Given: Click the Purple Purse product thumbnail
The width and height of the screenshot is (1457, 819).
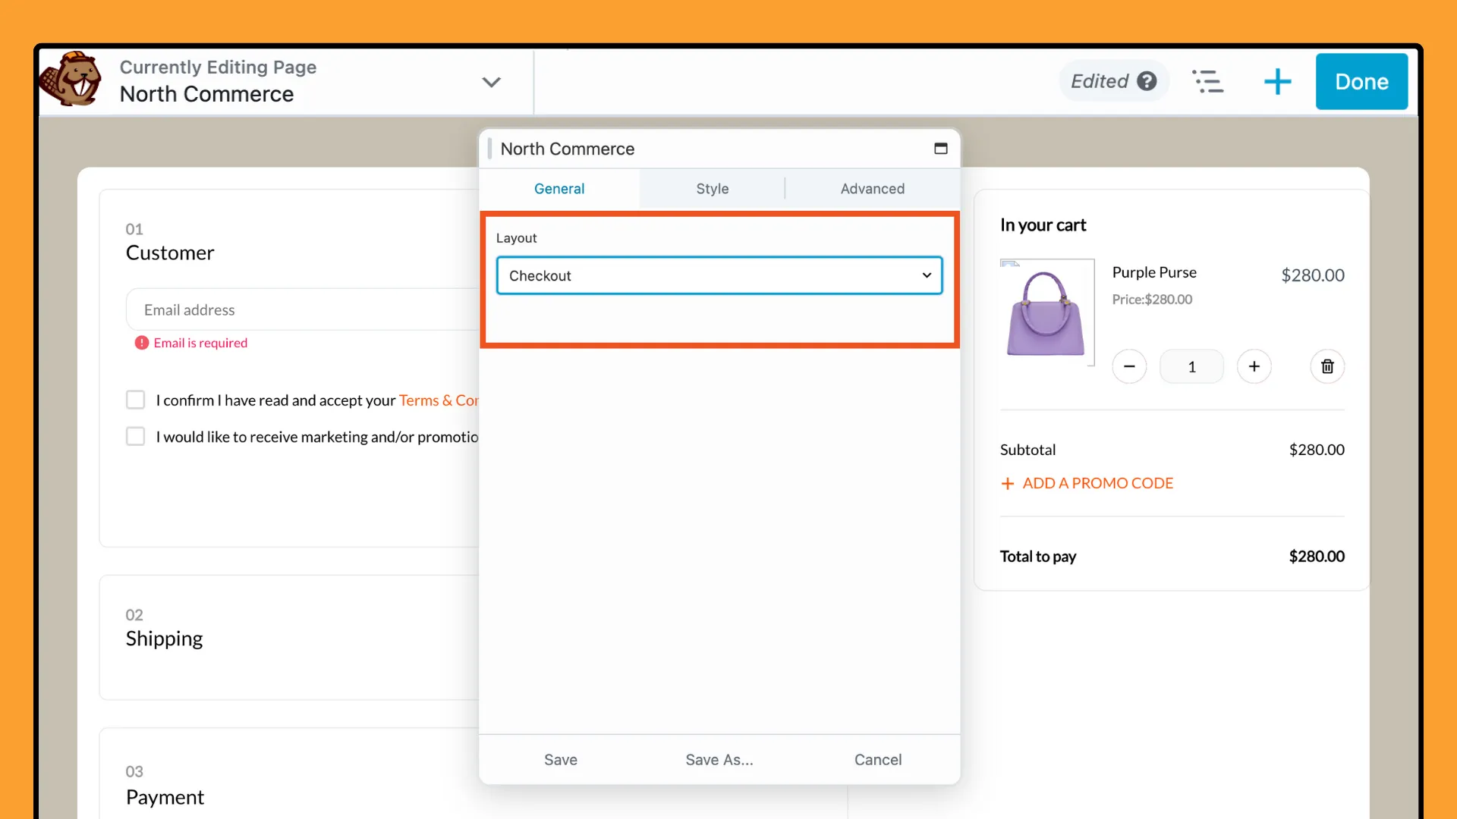Looking at the screenshot, I should click(x=1046, y=312).
